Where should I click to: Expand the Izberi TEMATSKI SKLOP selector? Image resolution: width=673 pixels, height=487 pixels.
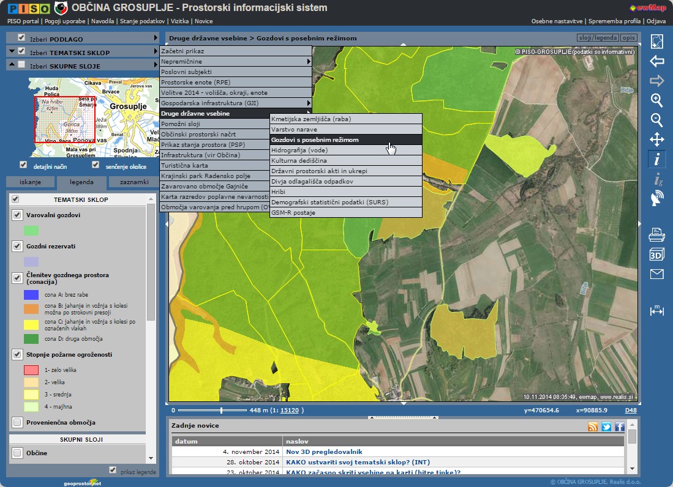coord(156,52)
